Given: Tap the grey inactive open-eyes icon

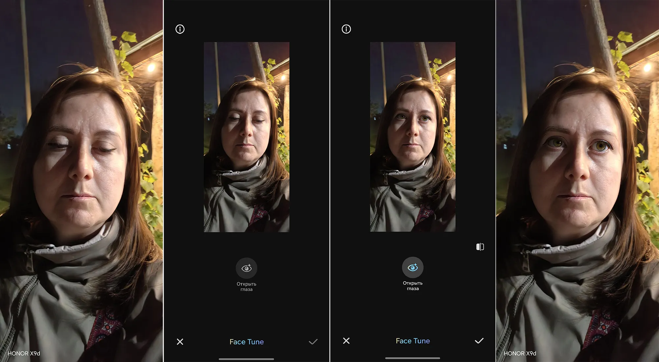Looking at the screenshot, I should coord(246,268).
